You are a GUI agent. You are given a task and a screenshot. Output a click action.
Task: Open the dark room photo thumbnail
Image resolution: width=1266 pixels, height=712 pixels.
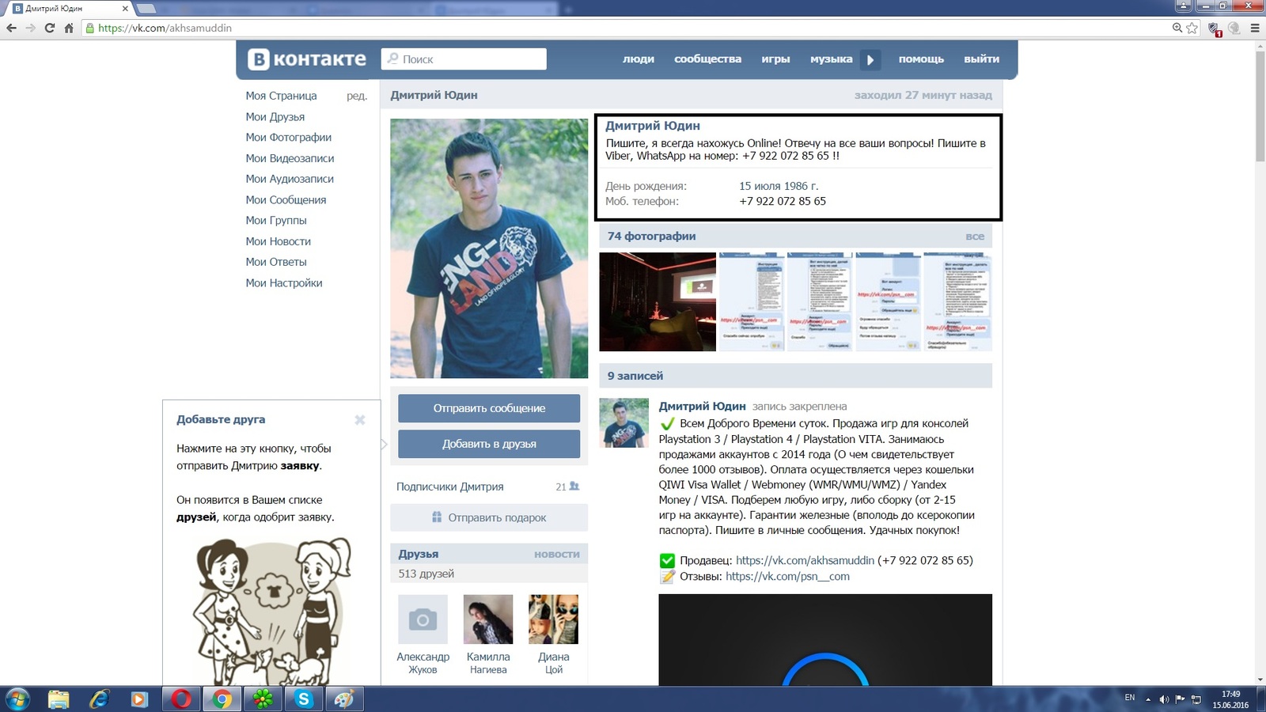pyautogui.click(x=658, y=301)
